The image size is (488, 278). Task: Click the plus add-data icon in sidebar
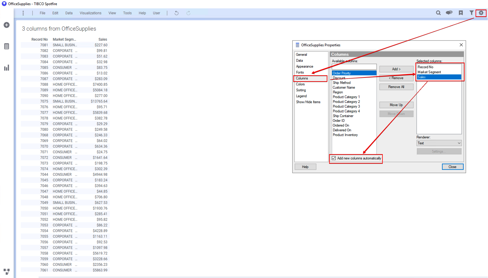[x=7, y=25]
